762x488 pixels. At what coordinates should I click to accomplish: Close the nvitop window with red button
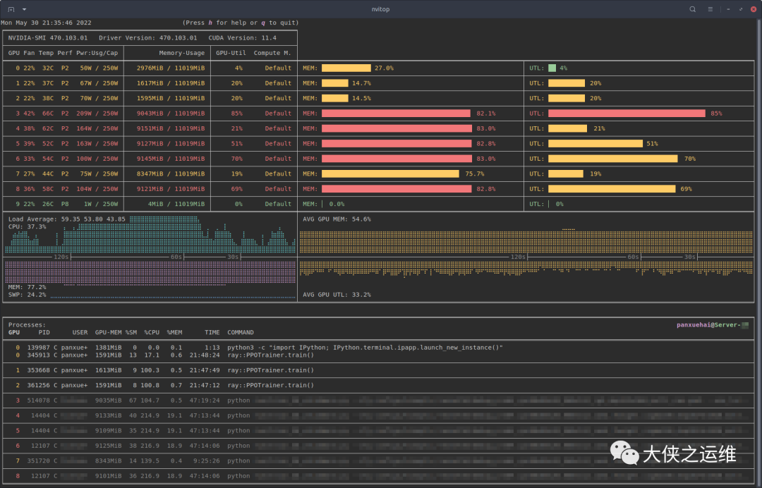pos(754,9)
